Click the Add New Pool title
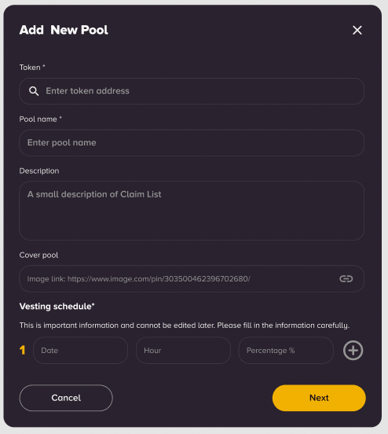 [64, 30]
